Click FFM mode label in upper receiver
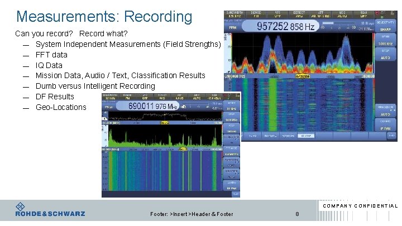Image resolution: width=402 pixels, height=226 pixels. click(x=233, y=27)
